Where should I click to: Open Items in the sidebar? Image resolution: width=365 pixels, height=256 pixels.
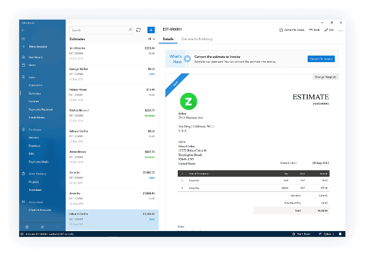32,65
